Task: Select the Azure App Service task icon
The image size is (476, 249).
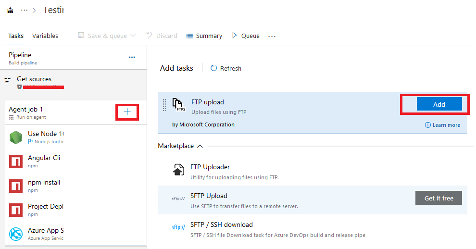Action: [16, 234]
